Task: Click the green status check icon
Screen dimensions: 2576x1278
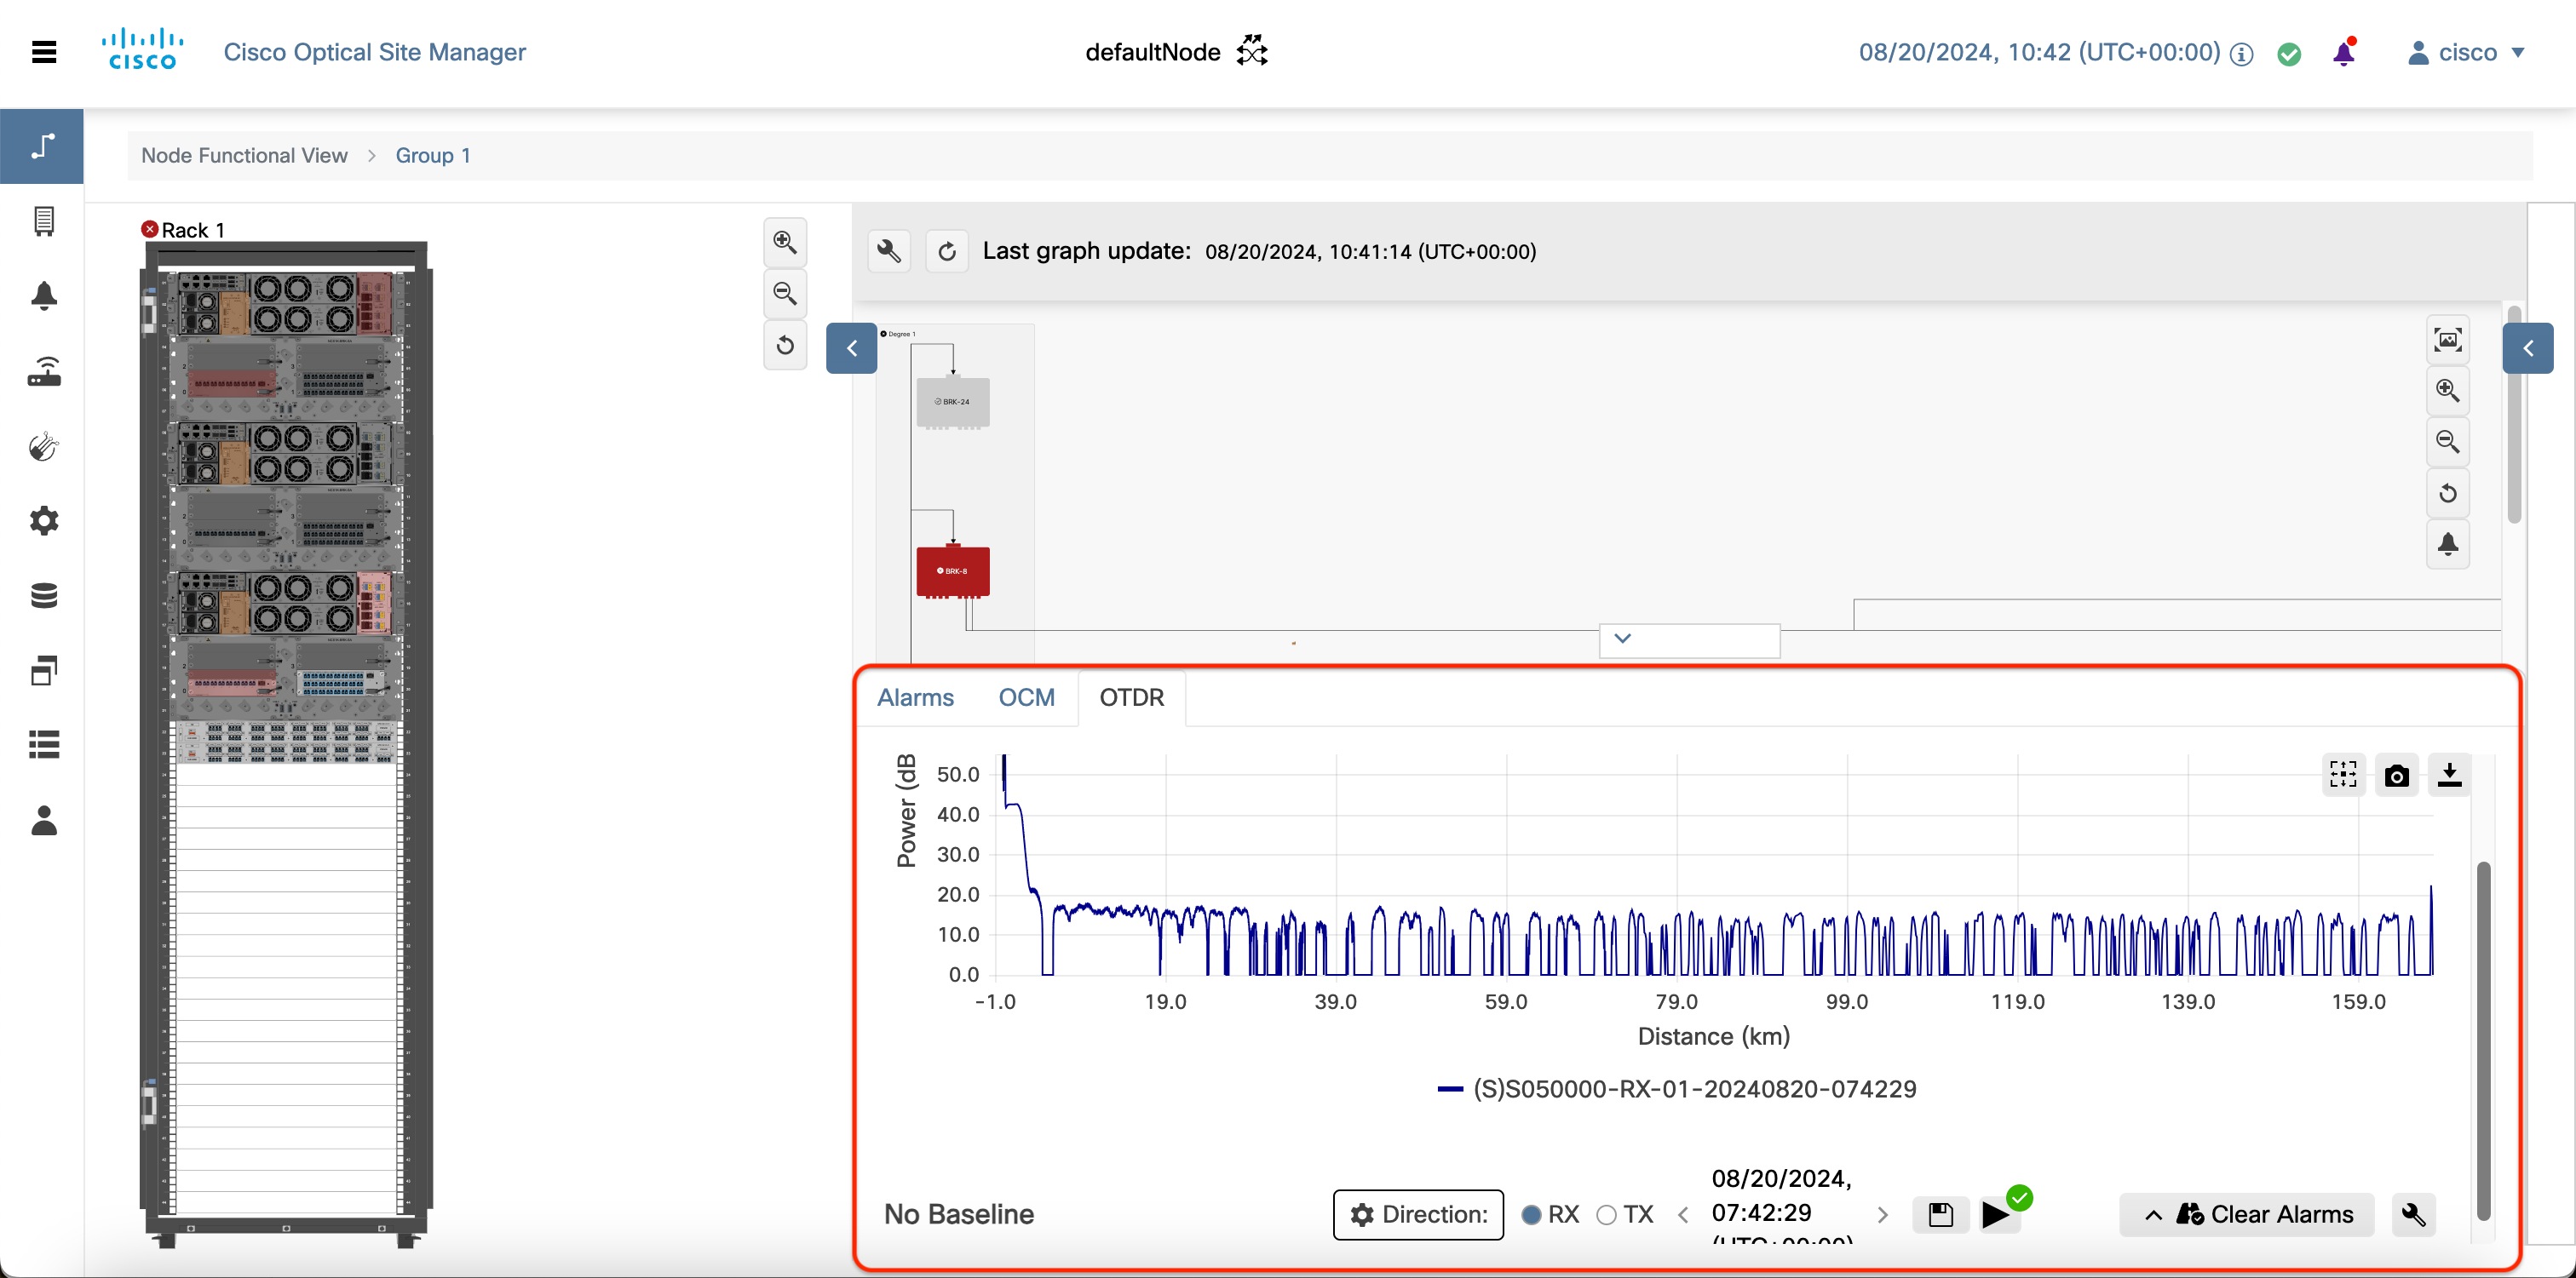Action: (x=2289, y=54)
